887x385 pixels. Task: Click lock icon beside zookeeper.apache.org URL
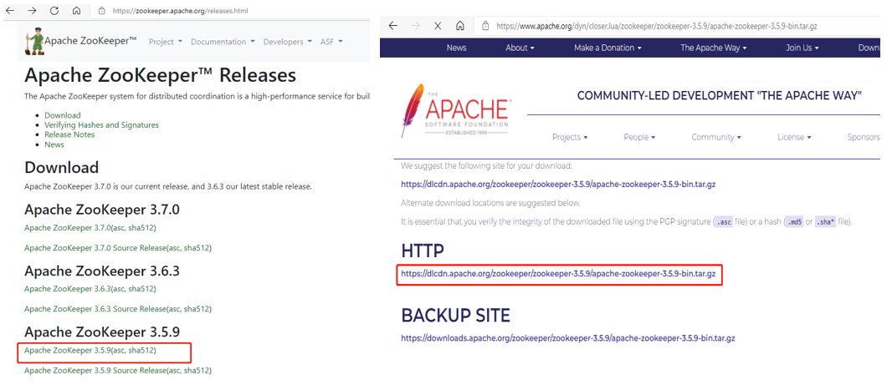pyautogui.click(x=102, y=11)
